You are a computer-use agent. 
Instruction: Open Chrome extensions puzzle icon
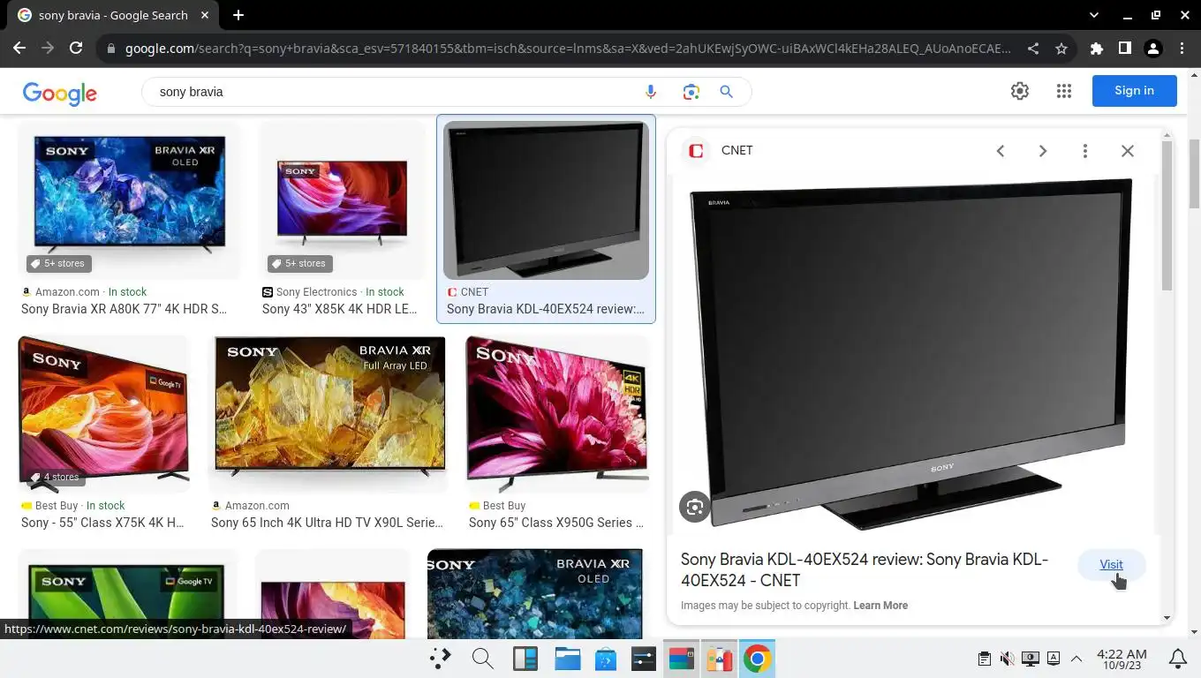[1097, 49]
